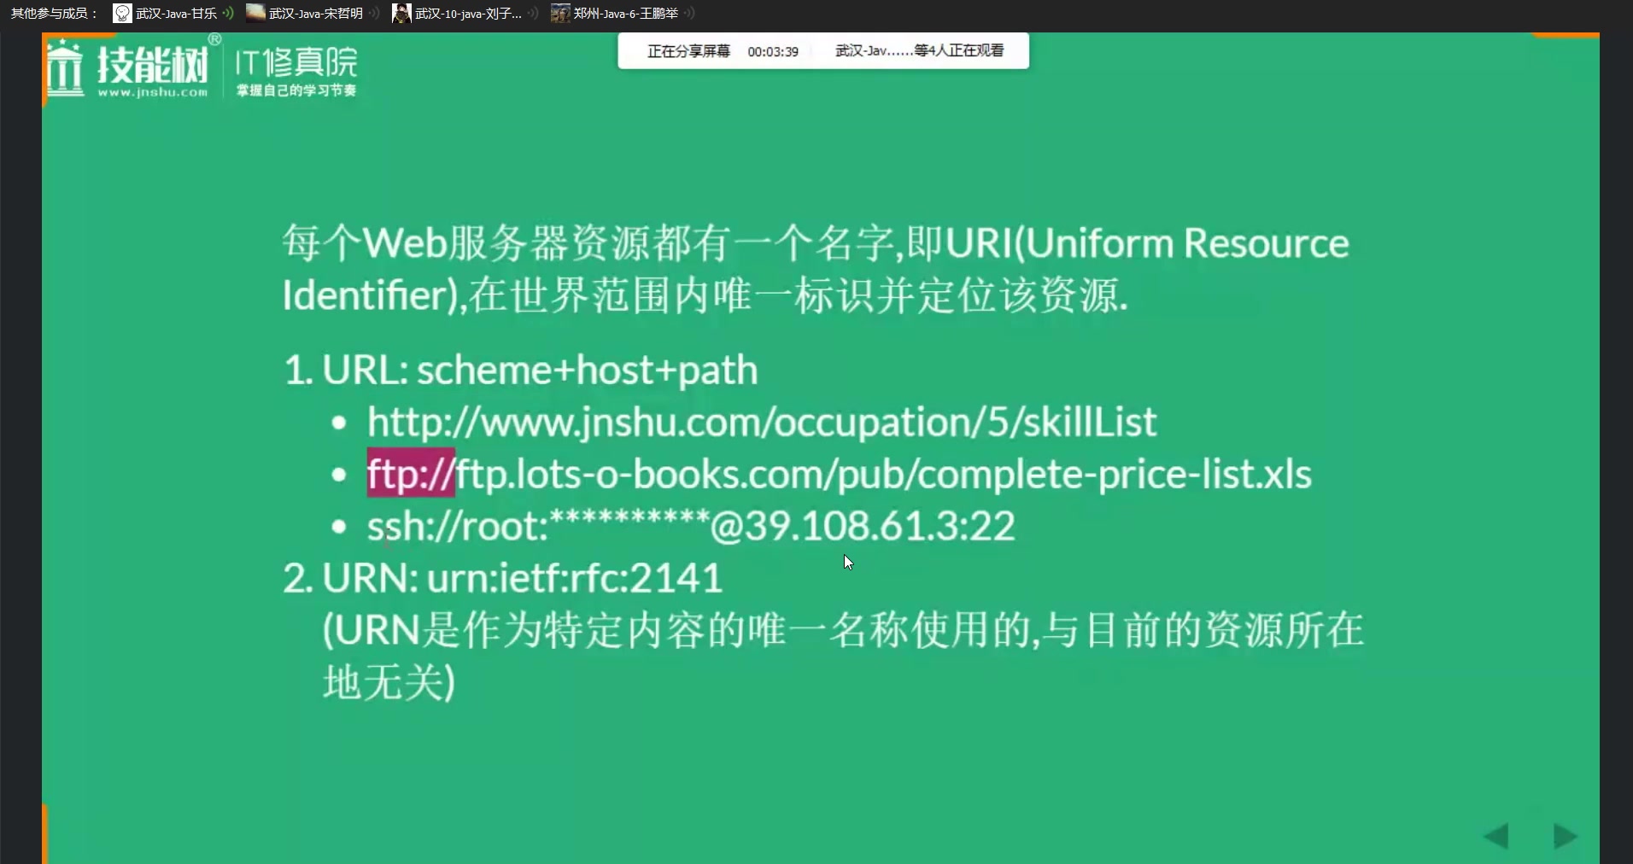Click the ssh://root 39.108.61.3:22 line
1633x864 pixels.
click(x=691, y=526)
